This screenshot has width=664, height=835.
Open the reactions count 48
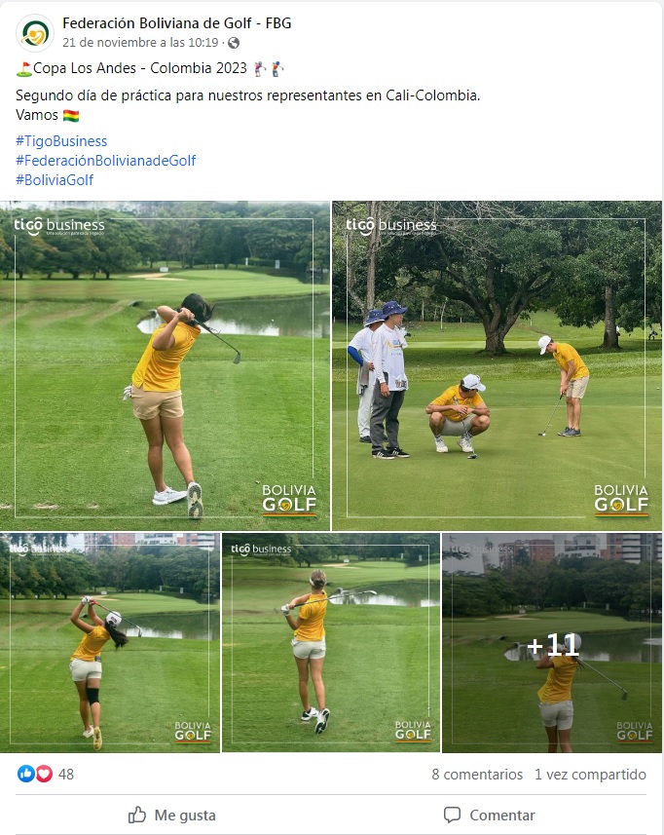click(x=66, y=775)
